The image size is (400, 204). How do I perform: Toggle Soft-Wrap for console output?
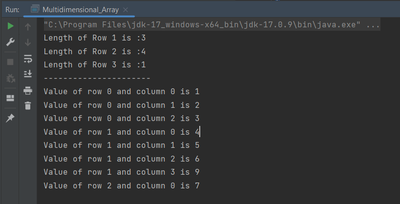[x=28, y=59]
